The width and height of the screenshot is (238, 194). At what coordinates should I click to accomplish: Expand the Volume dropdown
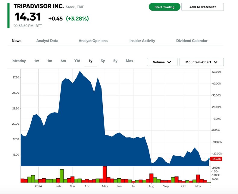point(162,62)
